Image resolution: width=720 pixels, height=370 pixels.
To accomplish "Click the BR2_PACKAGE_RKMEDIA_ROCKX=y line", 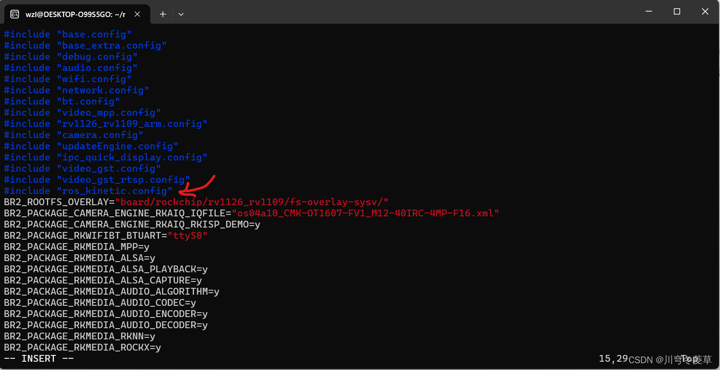I will pyautogui.click(x=82, y=347).
